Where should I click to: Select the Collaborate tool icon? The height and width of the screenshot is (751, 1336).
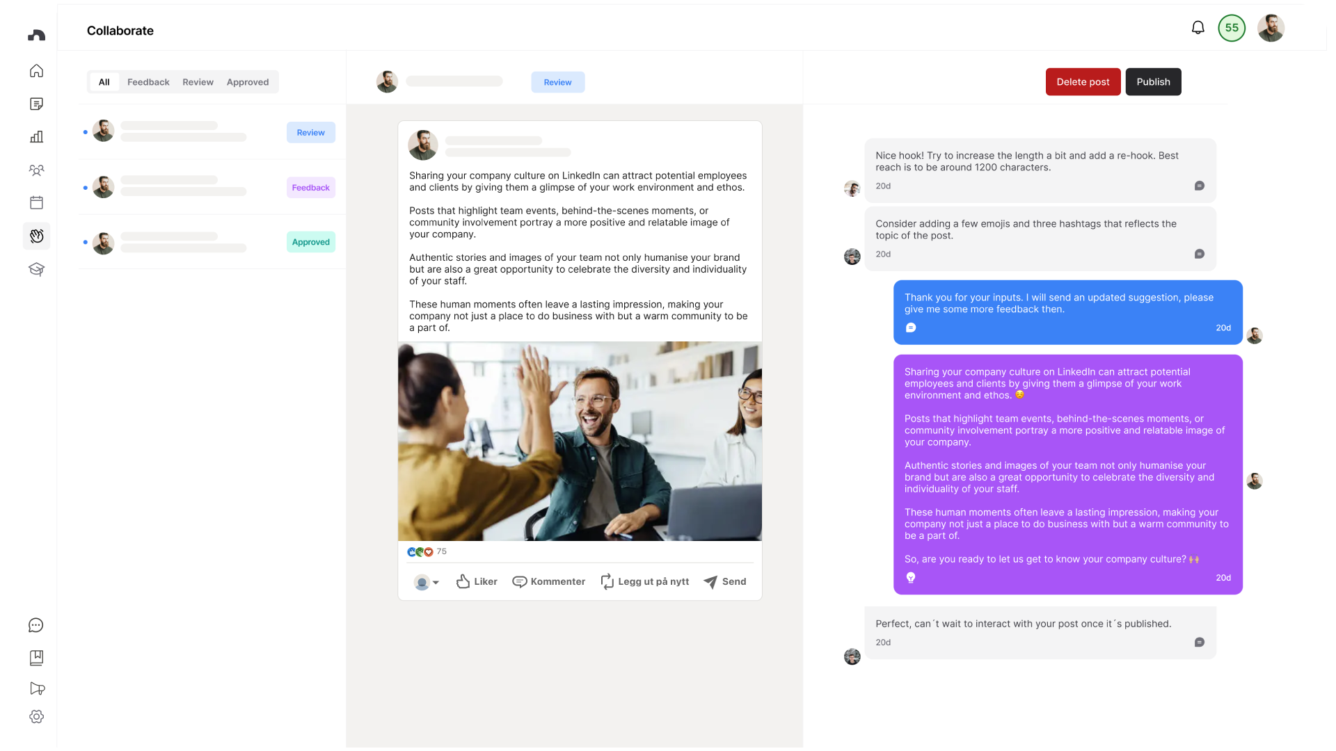(37, 236)
